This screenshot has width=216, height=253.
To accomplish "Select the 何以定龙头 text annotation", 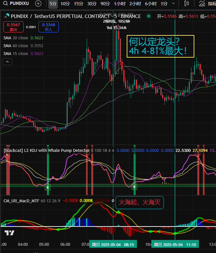I will pyautogui.click(x=160, y=46).
